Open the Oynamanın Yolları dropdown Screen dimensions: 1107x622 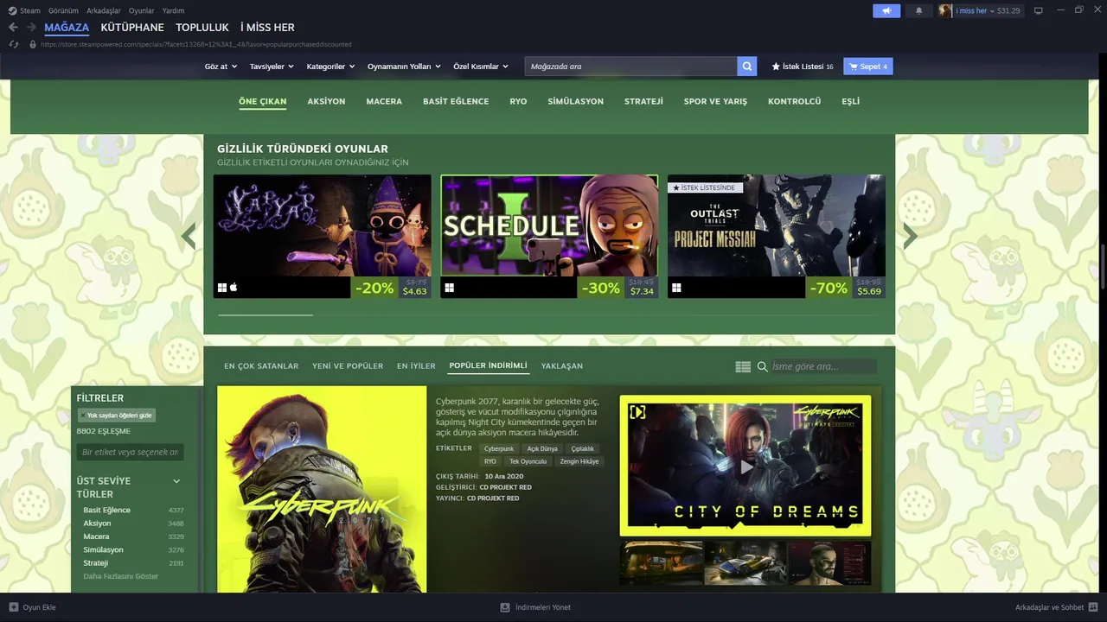404,67
